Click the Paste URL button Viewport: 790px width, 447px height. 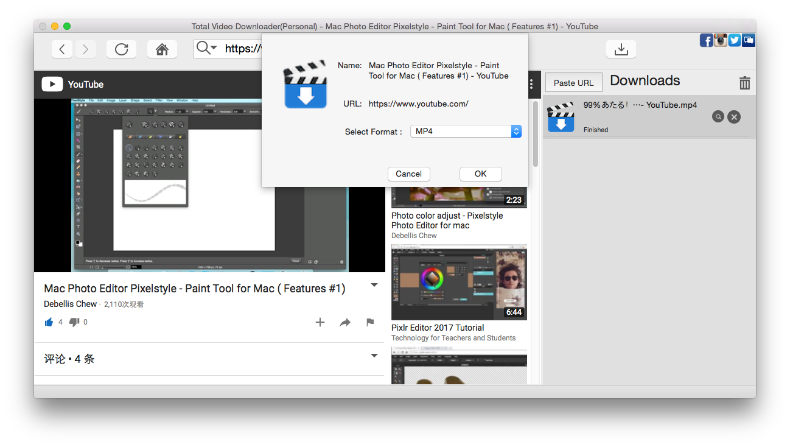tap(573, 83)
